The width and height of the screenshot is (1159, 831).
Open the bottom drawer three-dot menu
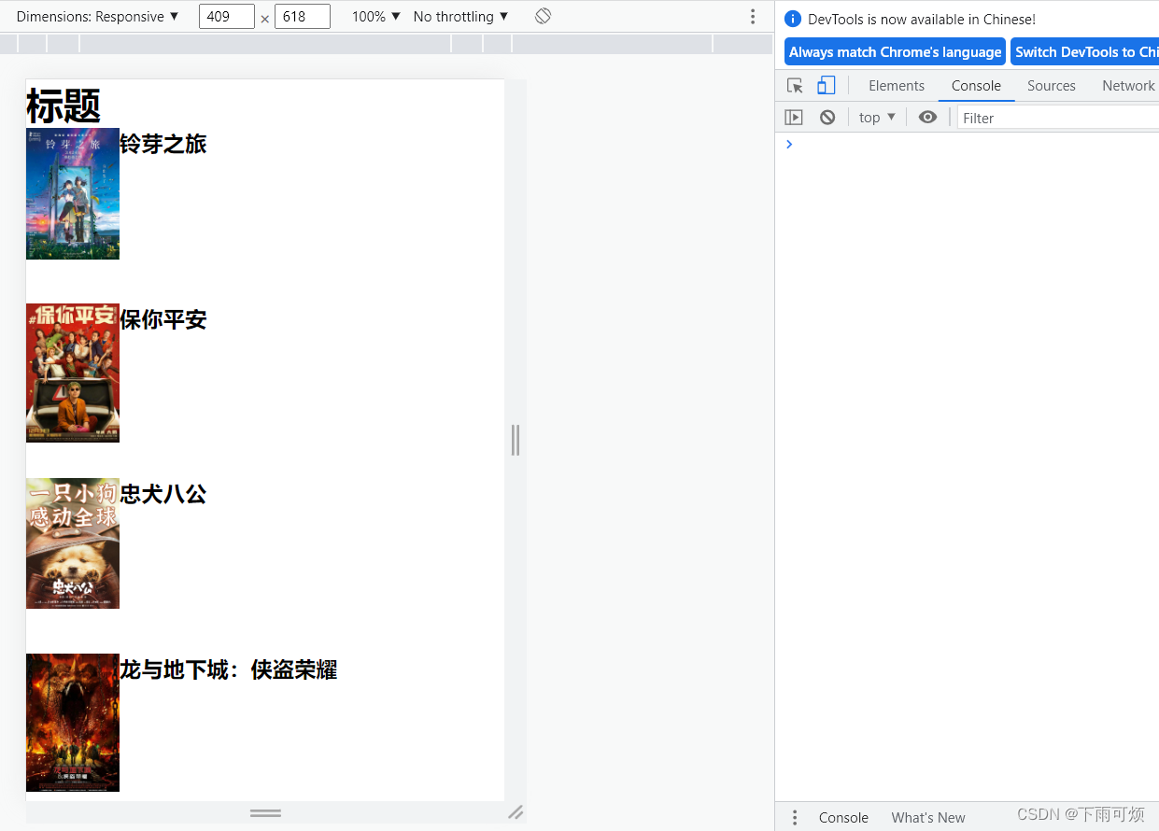(x=795, y=818)
